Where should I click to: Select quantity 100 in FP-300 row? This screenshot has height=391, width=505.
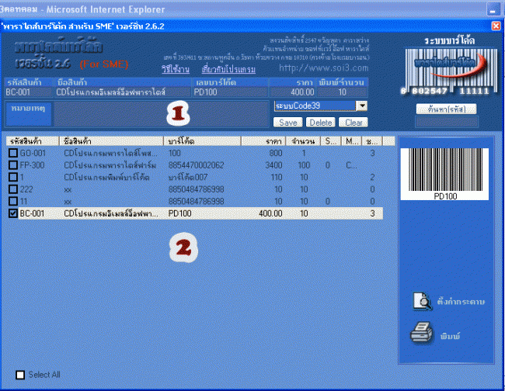tap(304, 165)
